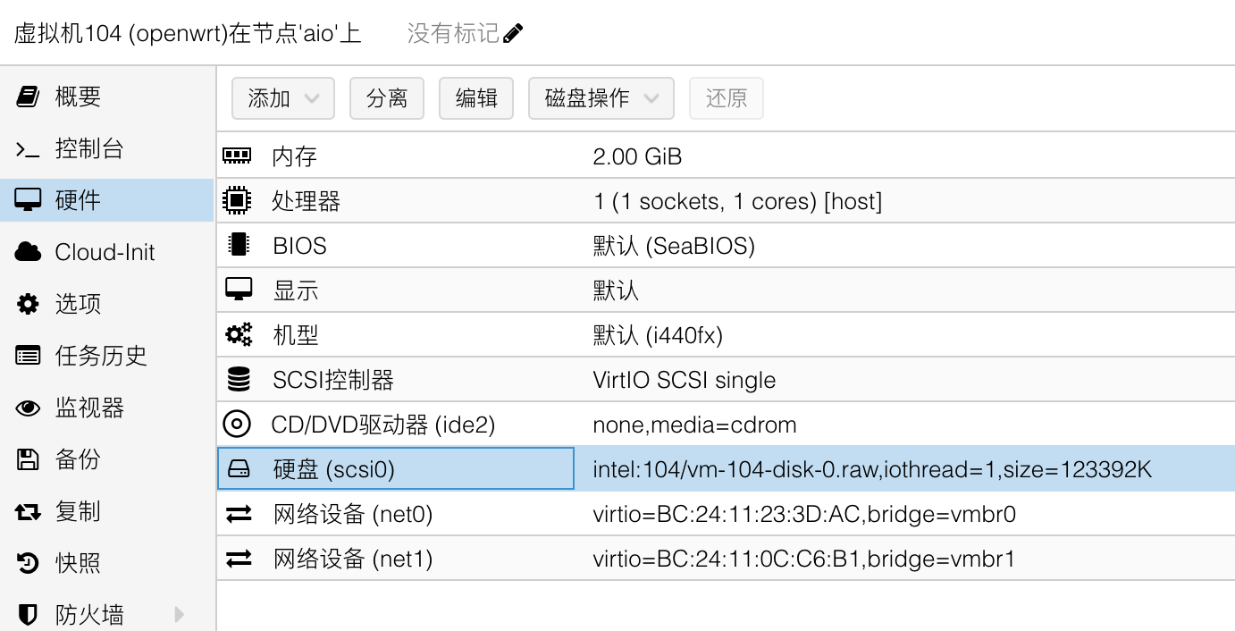Click the SCSI控制器 database icon
Image resolution: width=1235 pixels, height=631 pixels.
pos(239,380)
